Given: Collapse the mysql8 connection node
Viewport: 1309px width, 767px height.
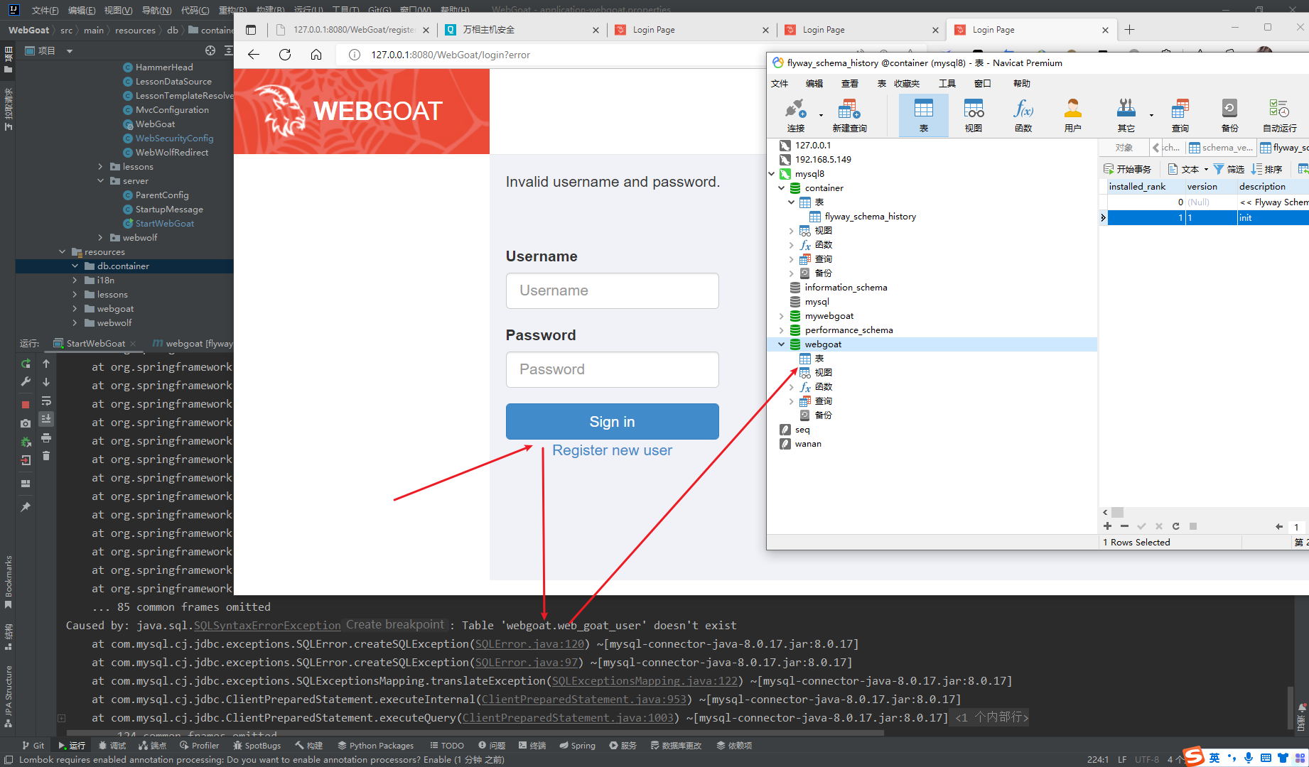Looking at the screenshot, I should pos(772,174).
